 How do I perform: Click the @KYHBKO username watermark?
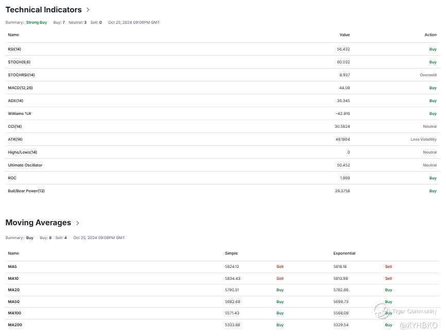[418, 326]
